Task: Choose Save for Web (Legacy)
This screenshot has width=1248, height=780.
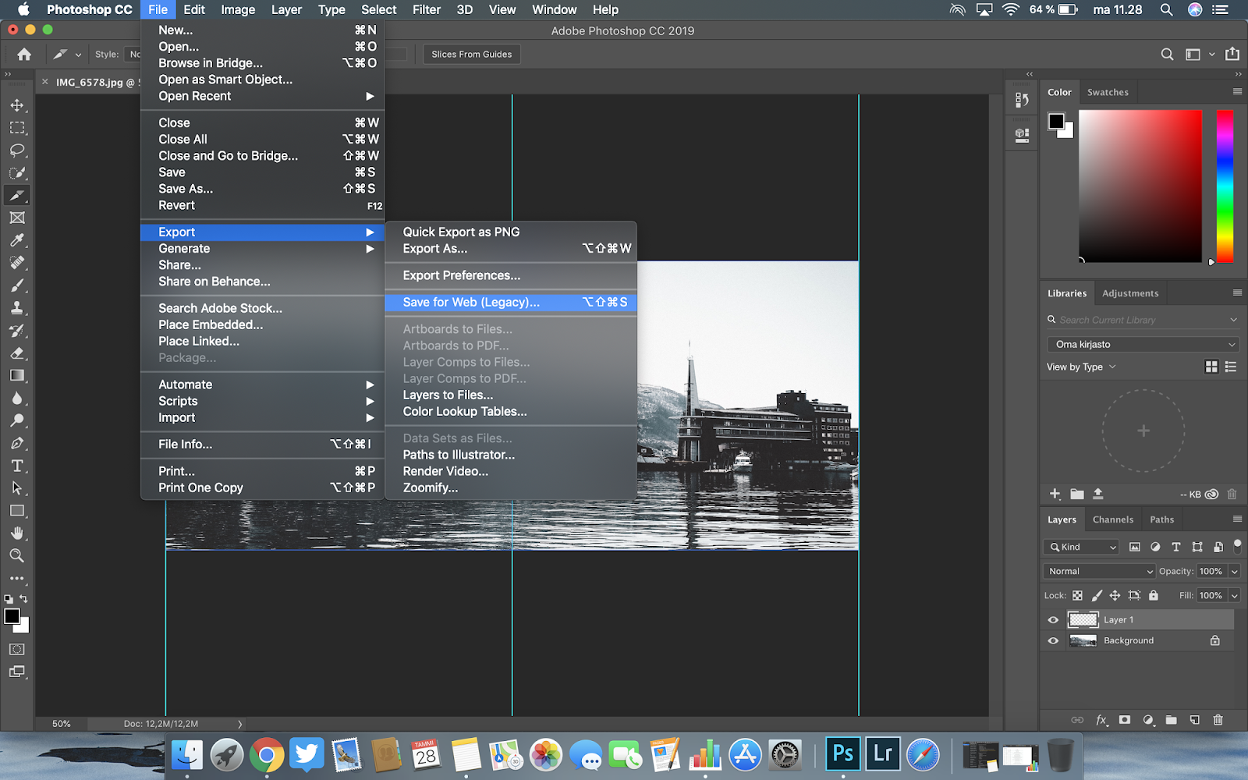Action: (511, 303)
